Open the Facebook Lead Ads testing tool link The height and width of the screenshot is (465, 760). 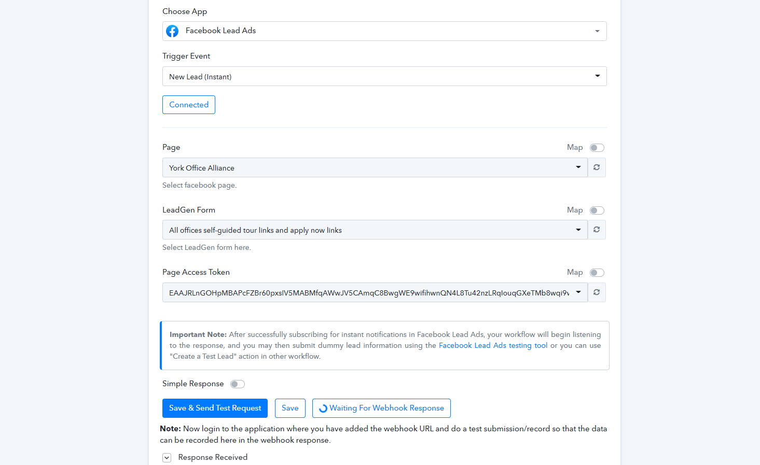tap(493, 346)
